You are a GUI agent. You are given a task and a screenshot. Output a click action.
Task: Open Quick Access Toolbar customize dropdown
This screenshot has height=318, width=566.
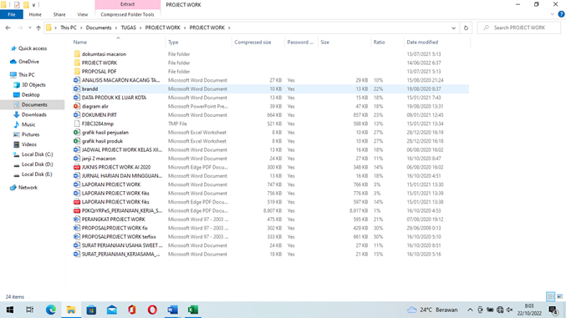(33, 5)
